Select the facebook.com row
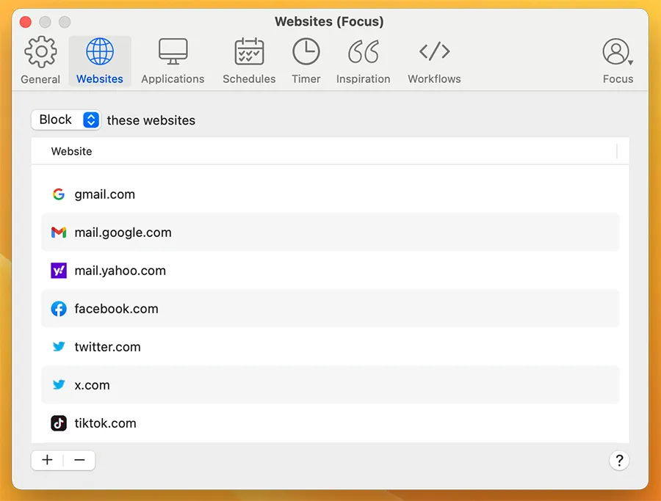The width and height of the screenshot is (661, 501). click(x=116, y=309)
